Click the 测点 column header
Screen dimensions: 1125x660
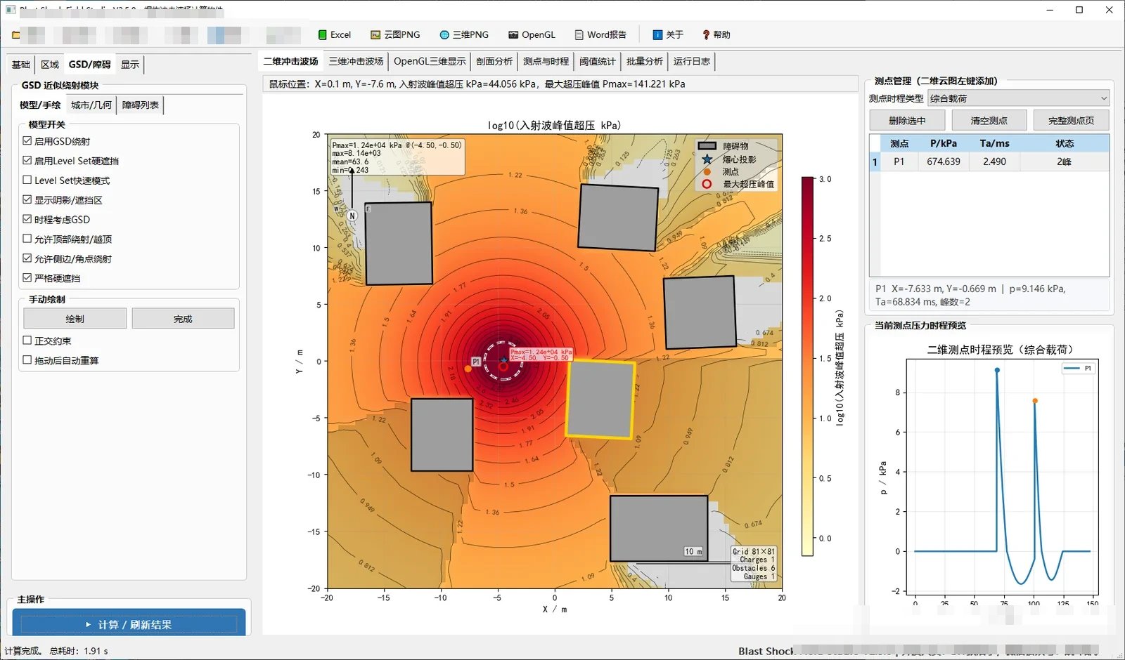(x=899, y=143)
